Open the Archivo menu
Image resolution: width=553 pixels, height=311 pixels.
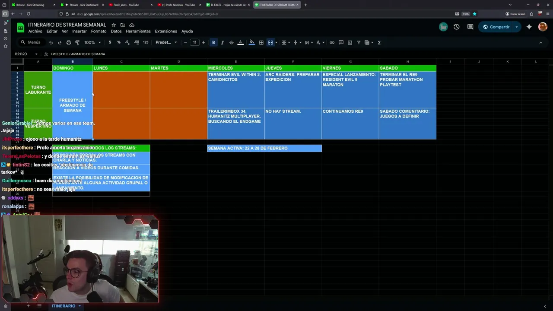35,31
